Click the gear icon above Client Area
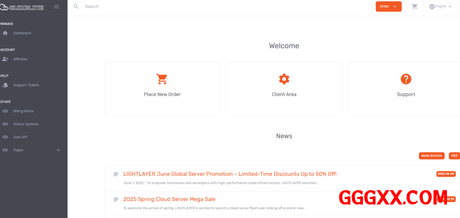 point(284,79)
